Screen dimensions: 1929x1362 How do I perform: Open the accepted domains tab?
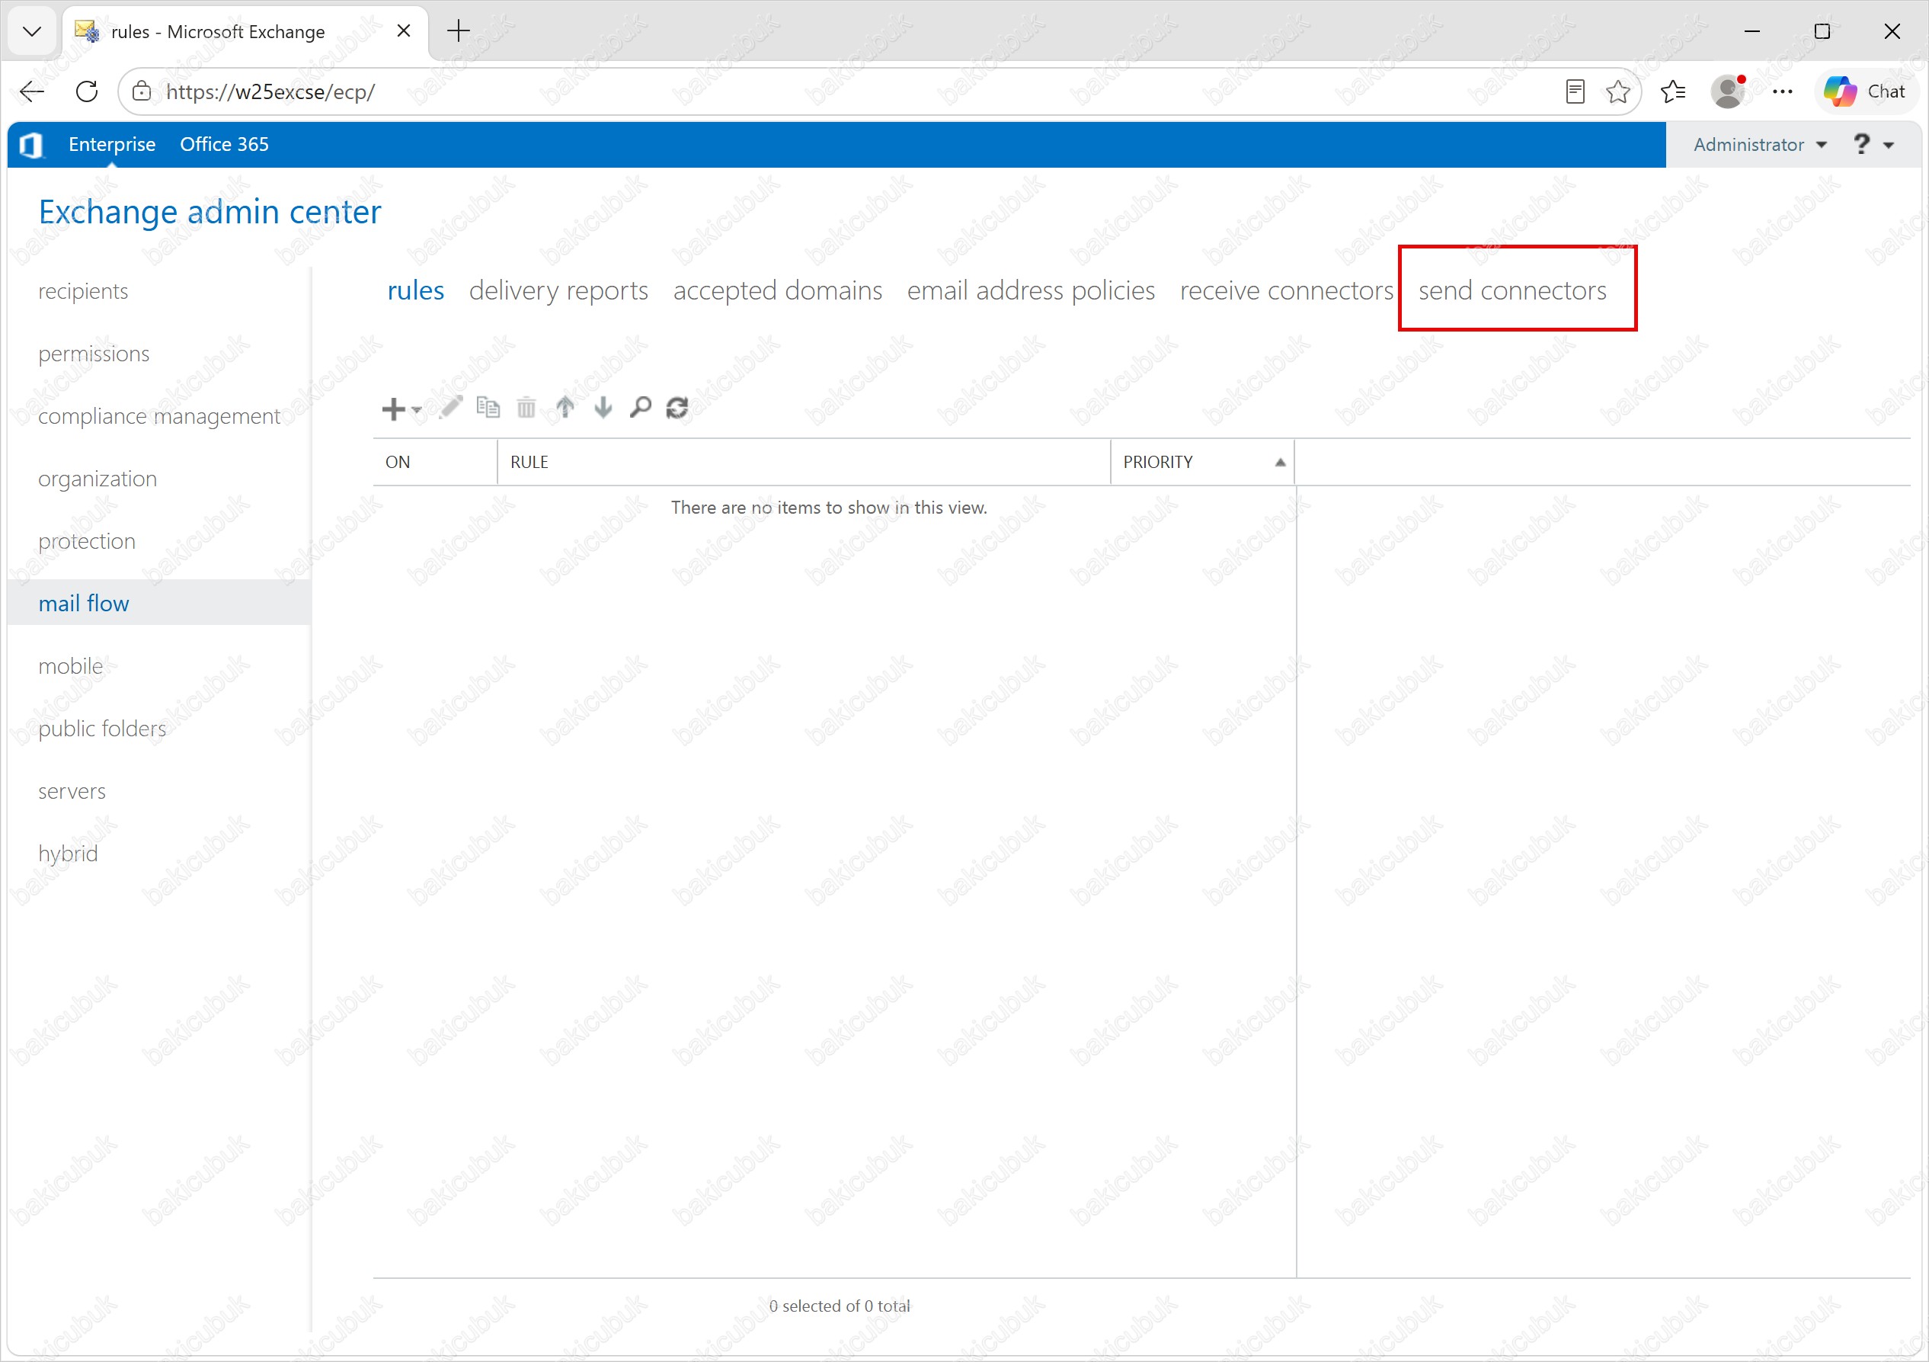tap(778, 291)
